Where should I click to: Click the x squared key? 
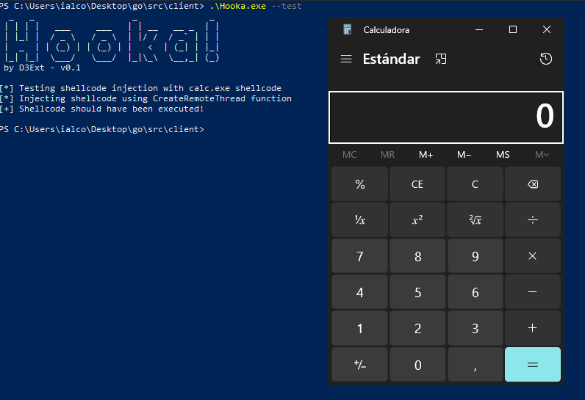(x=417, y=219)
